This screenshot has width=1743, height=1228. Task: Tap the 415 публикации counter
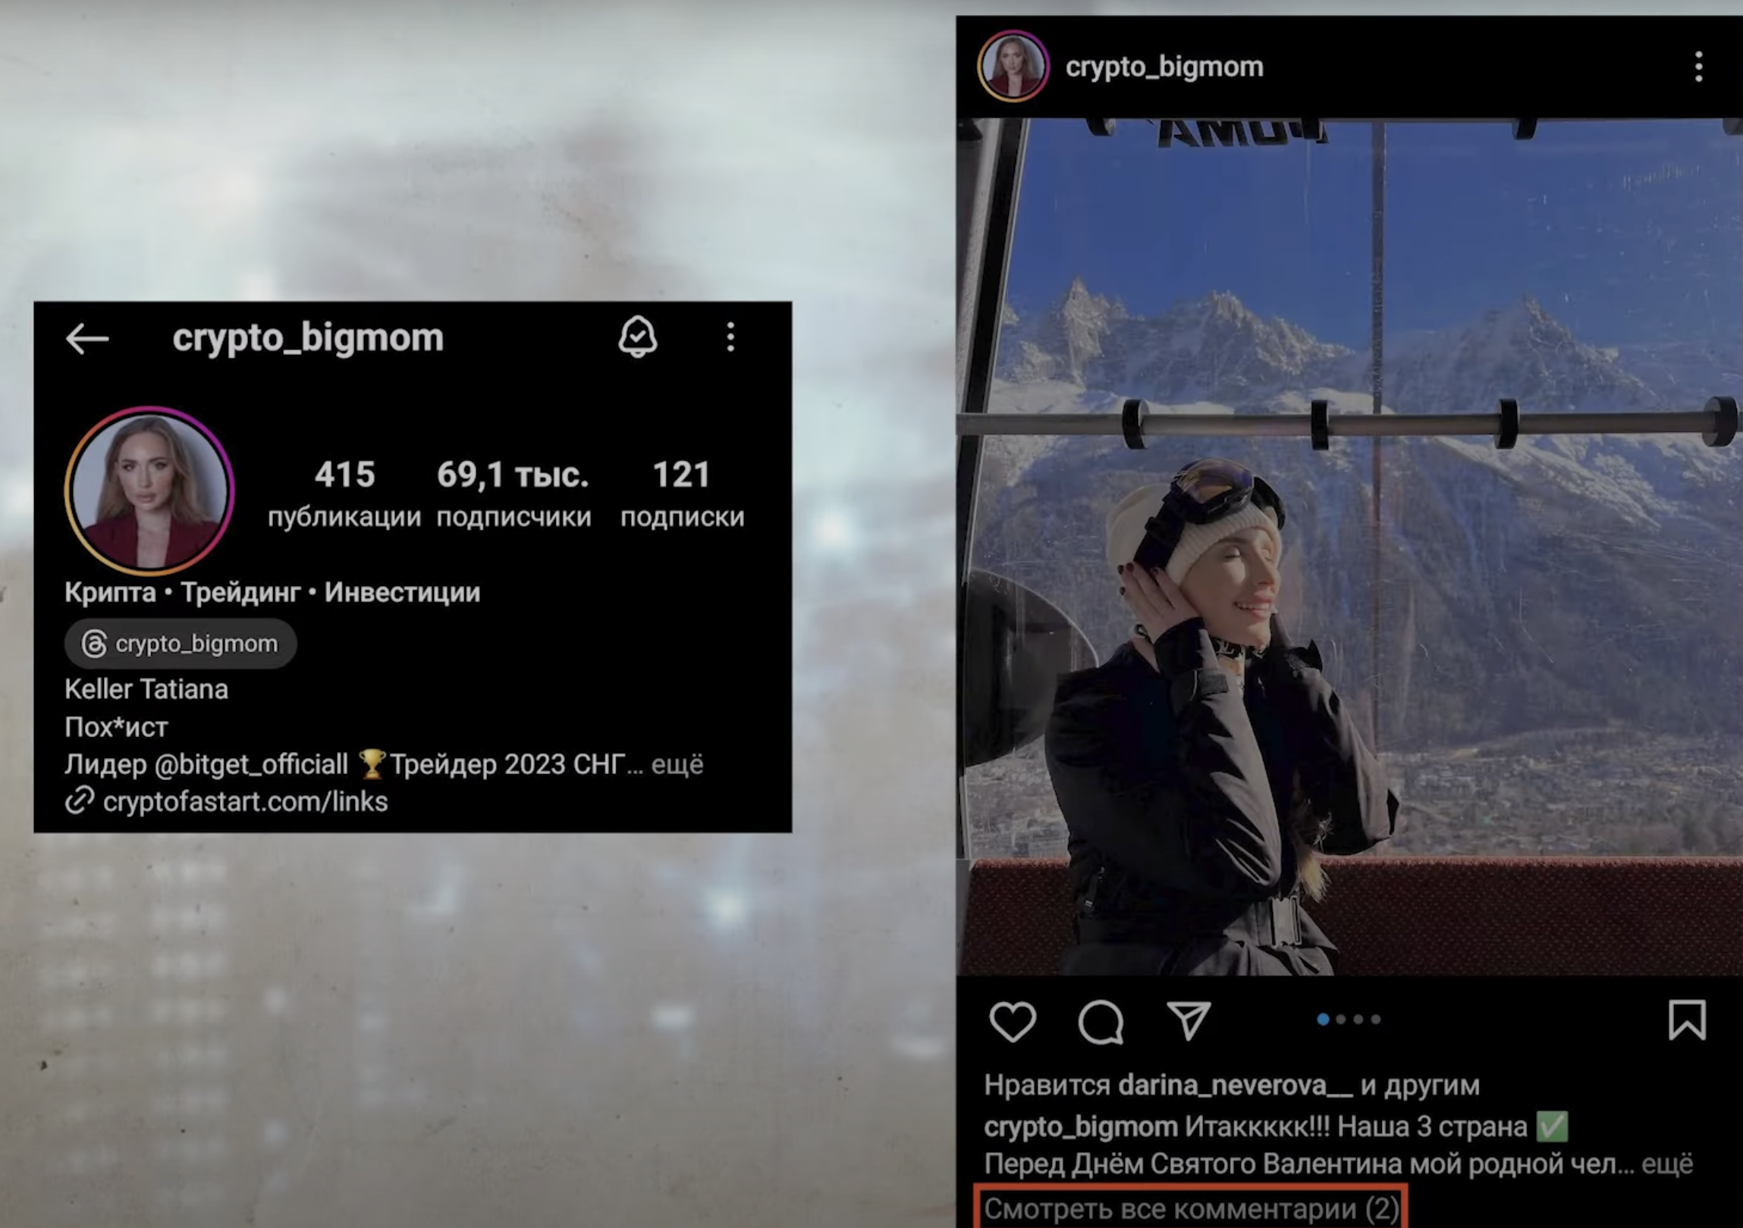pyautogui.click(x=344, y=493)
